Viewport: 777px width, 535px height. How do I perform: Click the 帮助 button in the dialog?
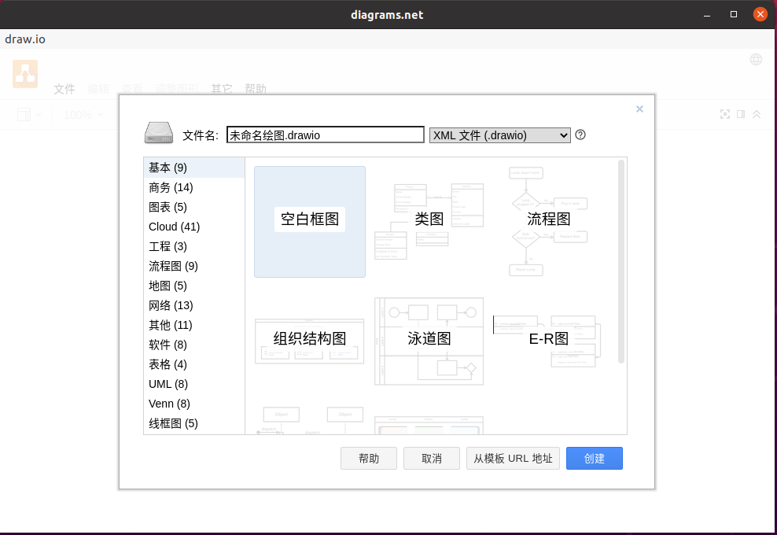369,458
